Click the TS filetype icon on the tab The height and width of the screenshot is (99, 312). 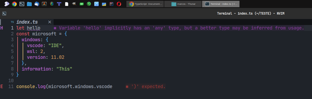tap(12, 22)
